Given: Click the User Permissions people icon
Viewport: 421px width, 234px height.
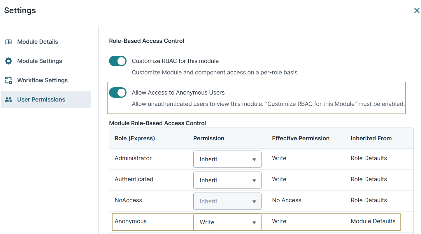Looking at the screenshot, I should click(x=8, y=99).
